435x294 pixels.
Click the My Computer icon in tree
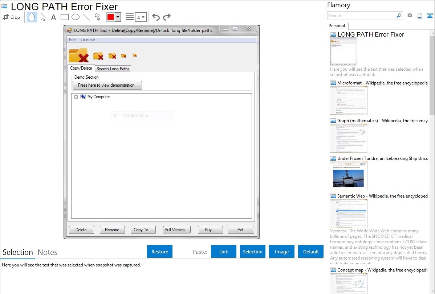(83, 97)
